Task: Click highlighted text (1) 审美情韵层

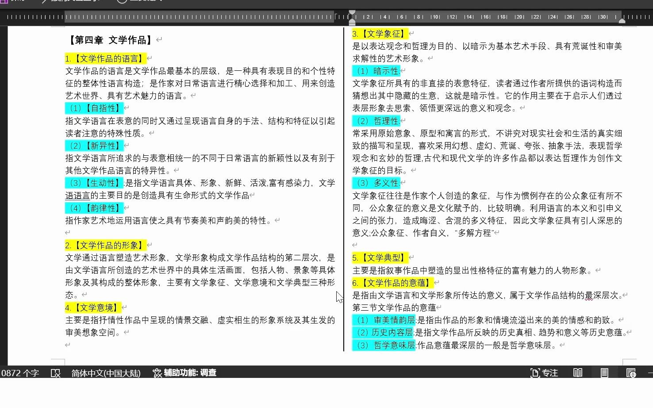Action: point(384,320)
